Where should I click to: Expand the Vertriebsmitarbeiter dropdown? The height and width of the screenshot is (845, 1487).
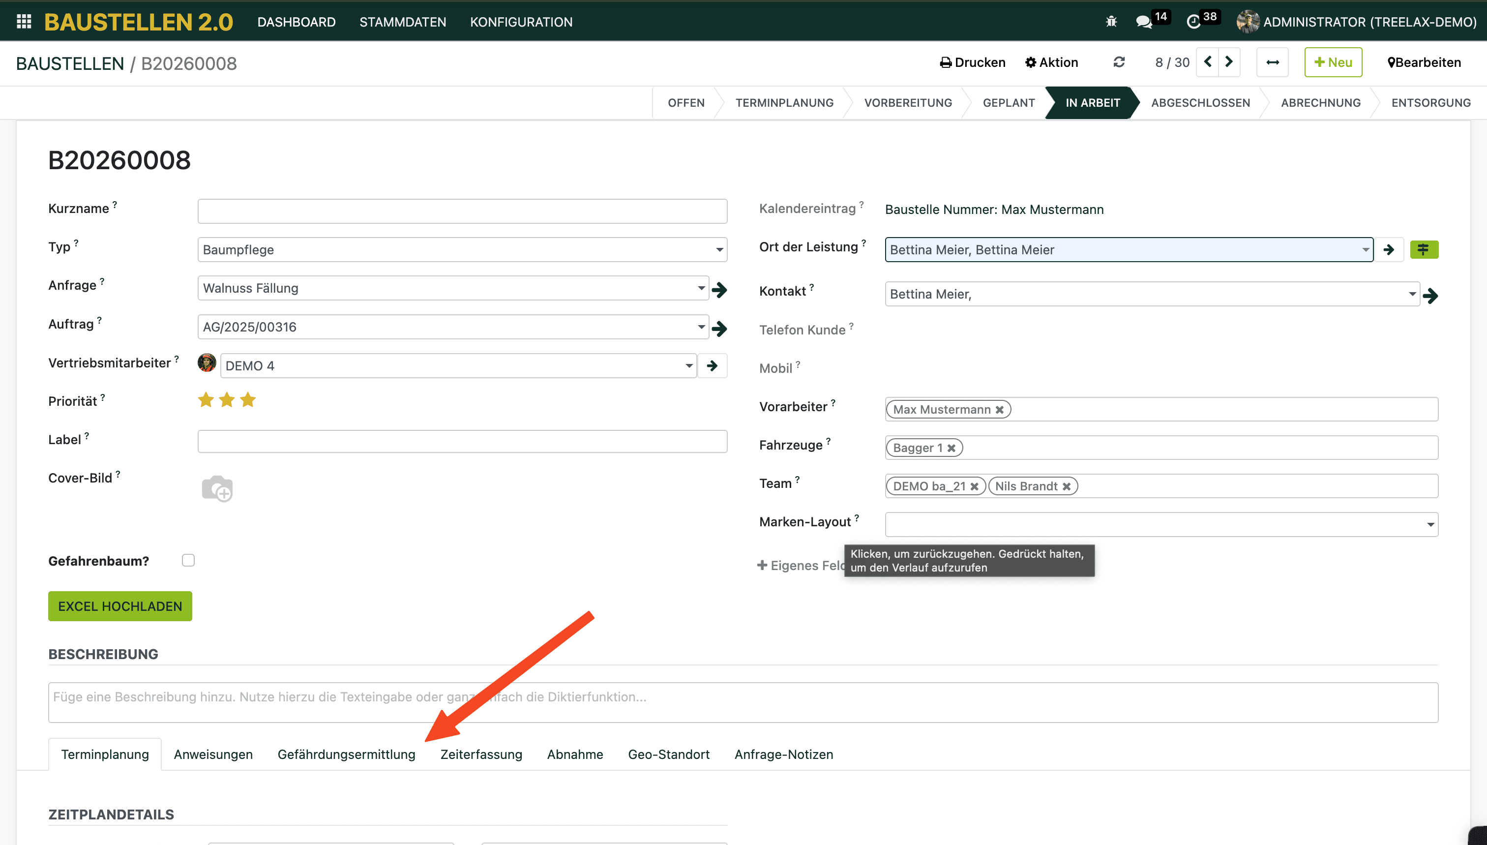click(x=689, y=365)
